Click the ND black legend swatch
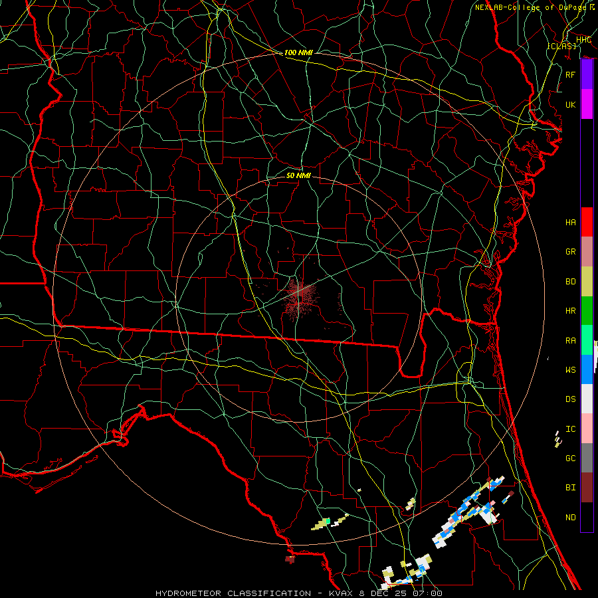 (587, 517)
